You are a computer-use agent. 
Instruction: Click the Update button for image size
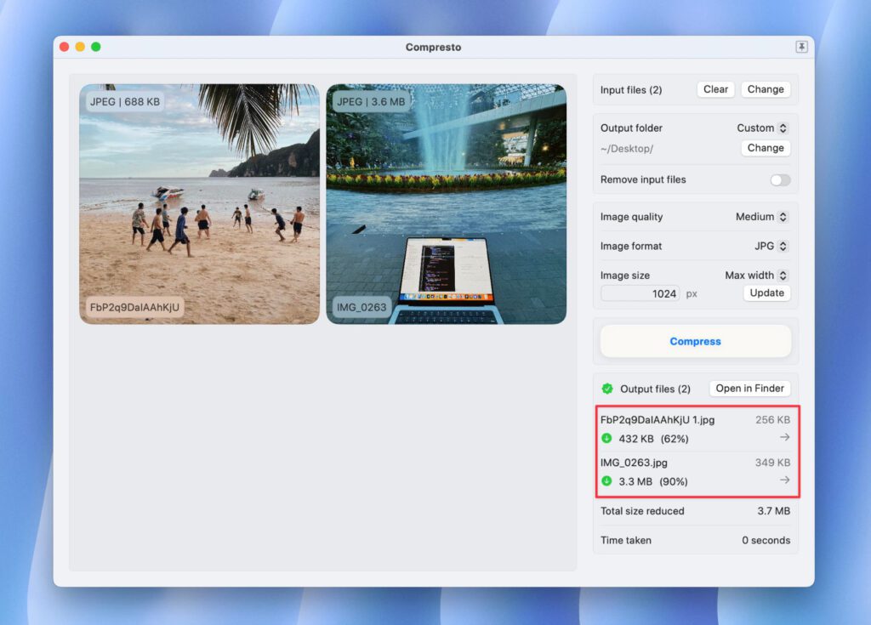tap(766, 293)
